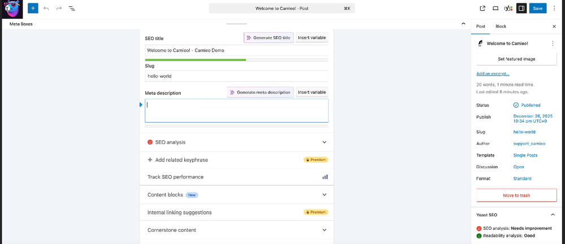565x244 pixels.
Task: Click the support_camieo author link
Action: tap(529, 143)
